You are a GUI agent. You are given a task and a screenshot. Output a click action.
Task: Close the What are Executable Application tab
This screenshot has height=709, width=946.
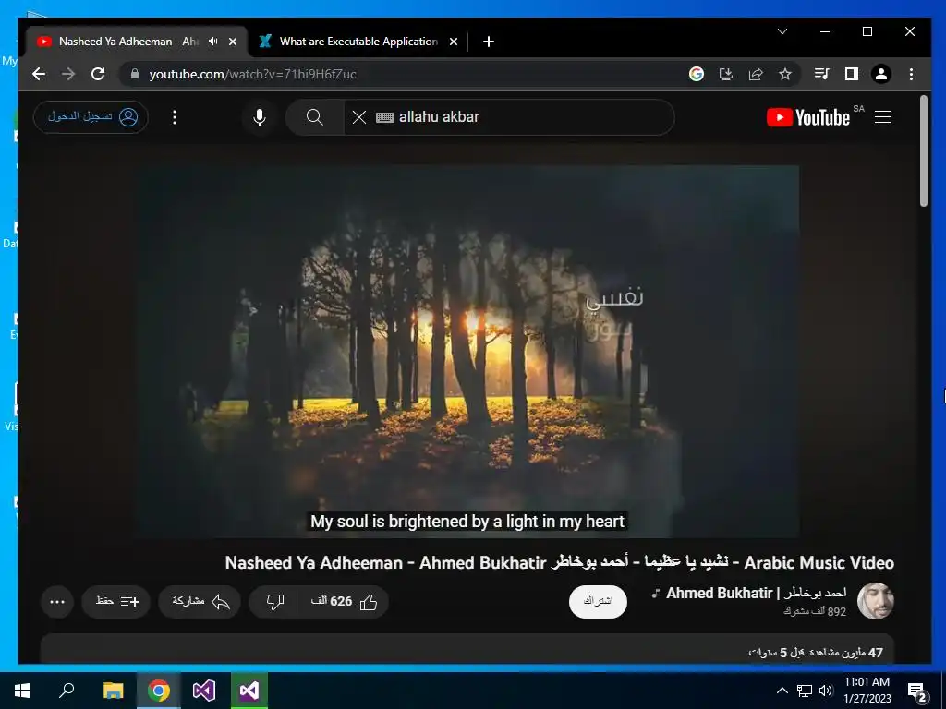[x=454, y=42]
